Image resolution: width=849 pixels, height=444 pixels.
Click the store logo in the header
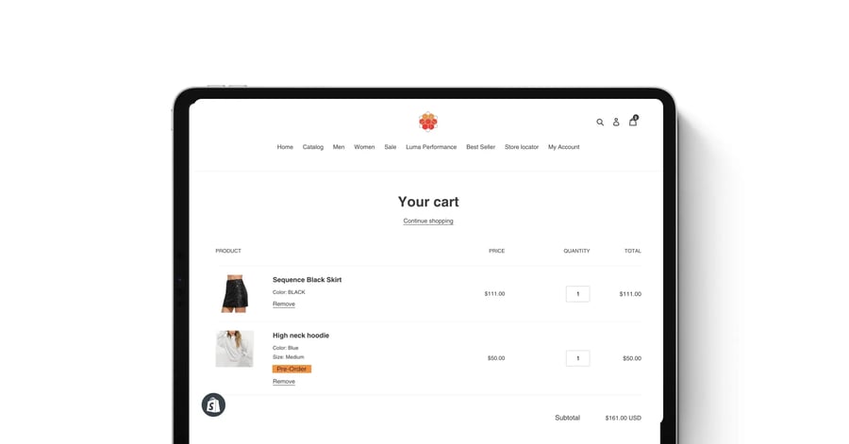pos(428,122)
